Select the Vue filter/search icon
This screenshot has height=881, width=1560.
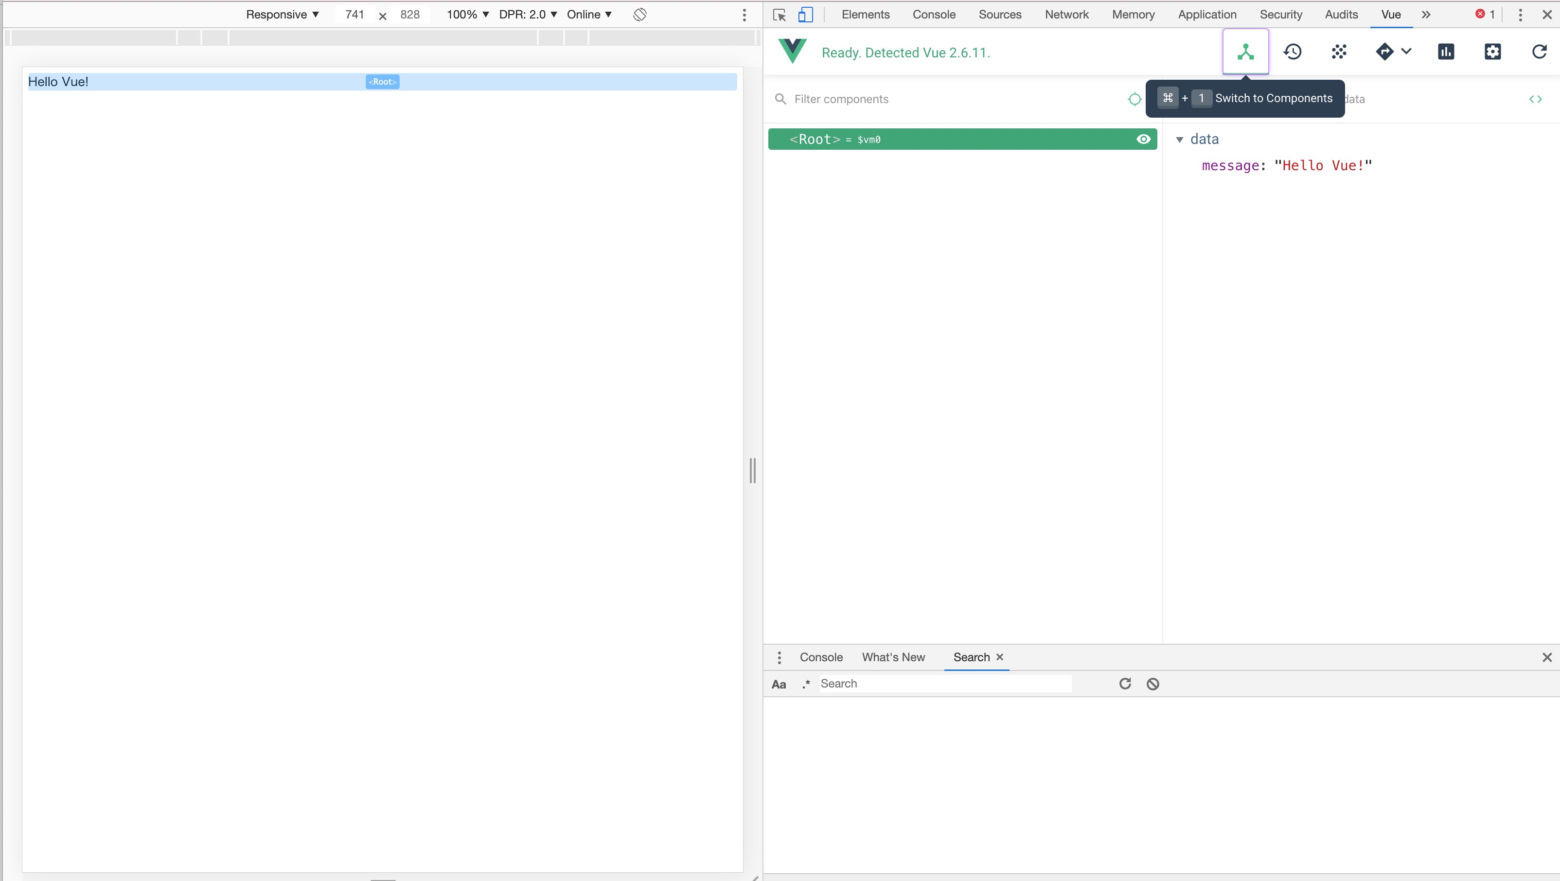click(779, 99)
